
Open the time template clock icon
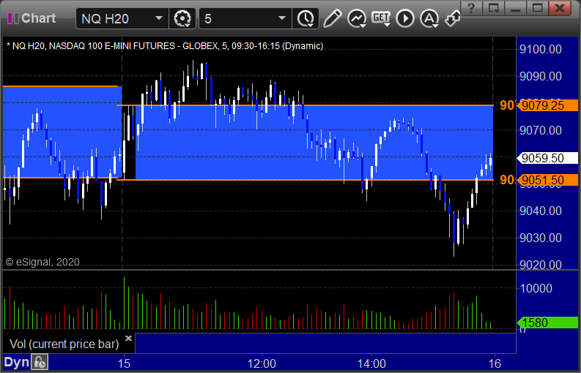(x=306, y=18)
